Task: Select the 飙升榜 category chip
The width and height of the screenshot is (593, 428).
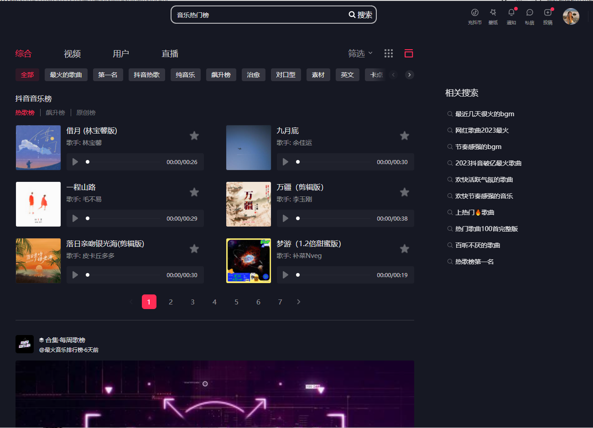Action: pos(221,75)
